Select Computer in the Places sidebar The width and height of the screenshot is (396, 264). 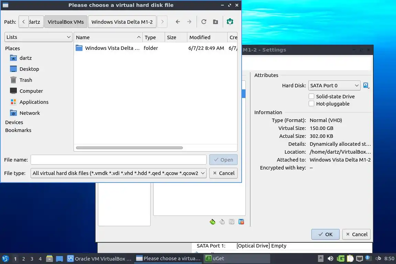[x=26, y=91]
